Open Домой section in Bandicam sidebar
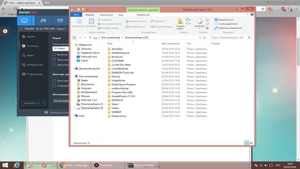Viewport: 300px width, 169px height. pyautogui.click(x=29, y=37)
